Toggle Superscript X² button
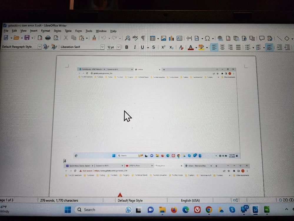The width and height of the screenshot is (294, 221). pyautogui.click(x=163, y=47)
